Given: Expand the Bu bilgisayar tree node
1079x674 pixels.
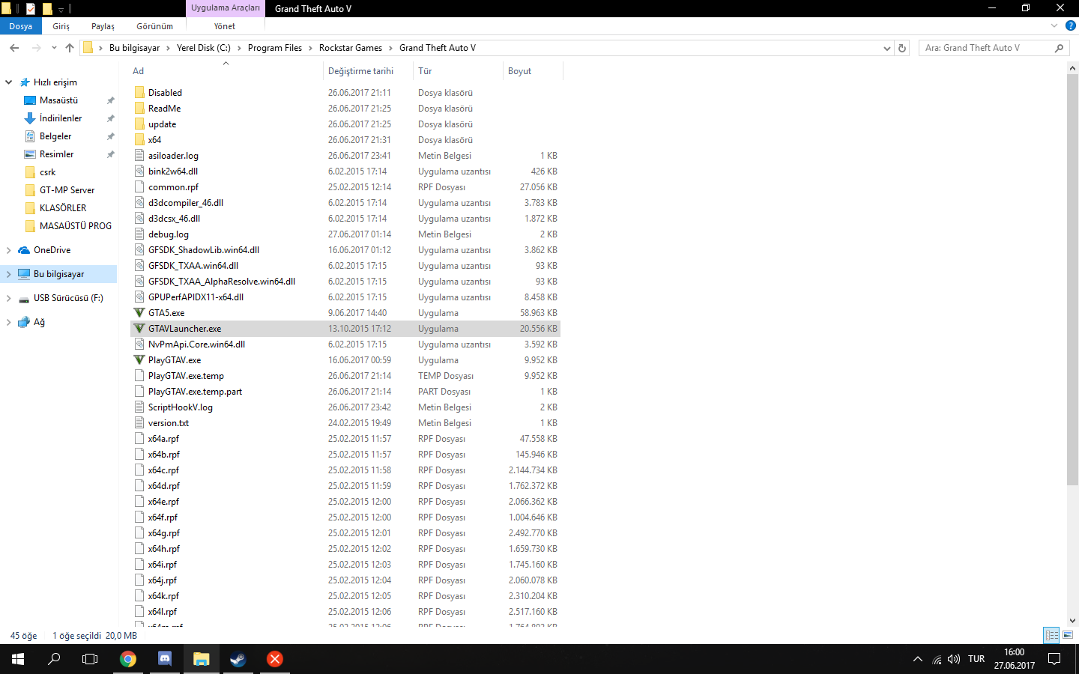Looking at the screenshot, I should (9, 274).
